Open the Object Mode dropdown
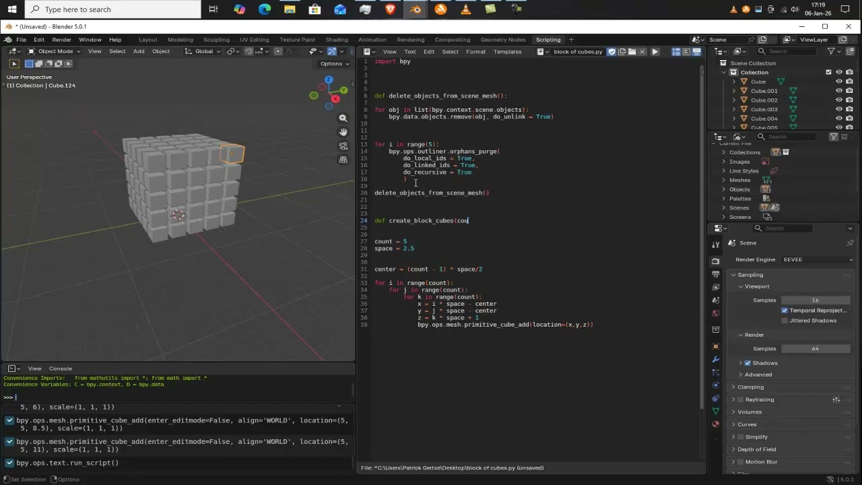Screen dimensions: 862x485 [x=54, y=51]
